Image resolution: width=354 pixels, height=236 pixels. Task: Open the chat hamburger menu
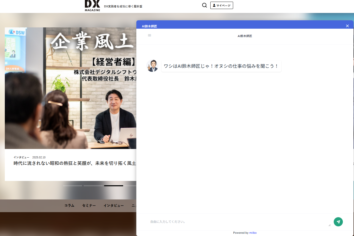(150, 36)
